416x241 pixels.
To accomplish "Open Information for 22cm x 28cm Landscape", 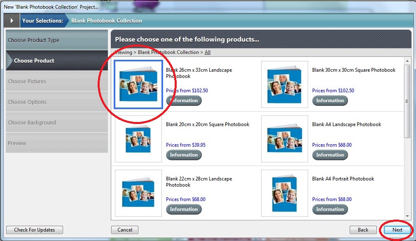I will [184, 209].
